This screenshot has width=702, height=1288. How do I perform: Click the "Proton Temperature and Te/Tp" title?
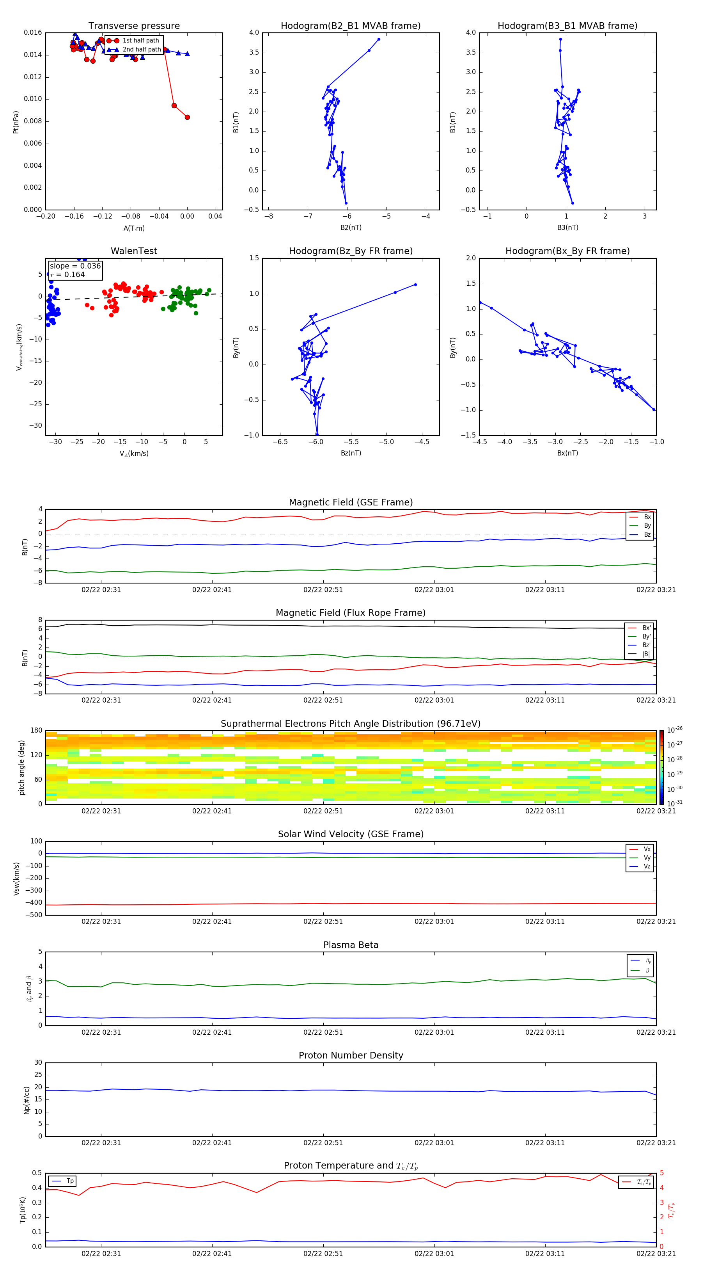351,1166
